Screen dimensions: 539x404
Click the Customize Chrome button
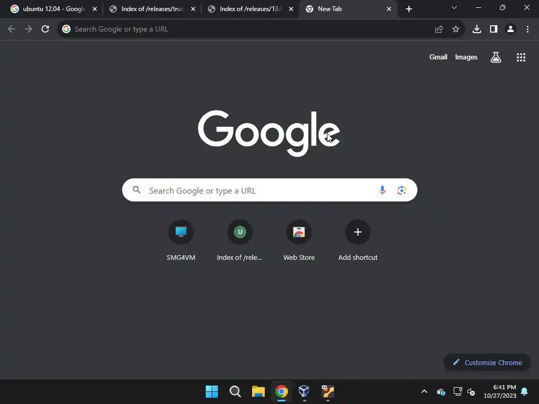tap(487, 362)
